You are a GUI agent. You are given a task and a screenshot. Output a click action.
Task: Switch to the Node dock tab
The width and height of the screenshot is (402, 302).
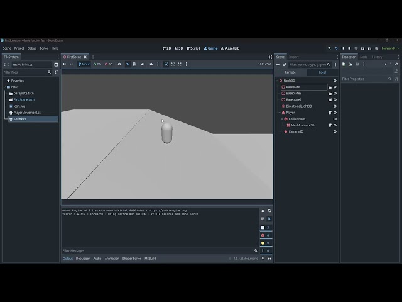[364, 57]
